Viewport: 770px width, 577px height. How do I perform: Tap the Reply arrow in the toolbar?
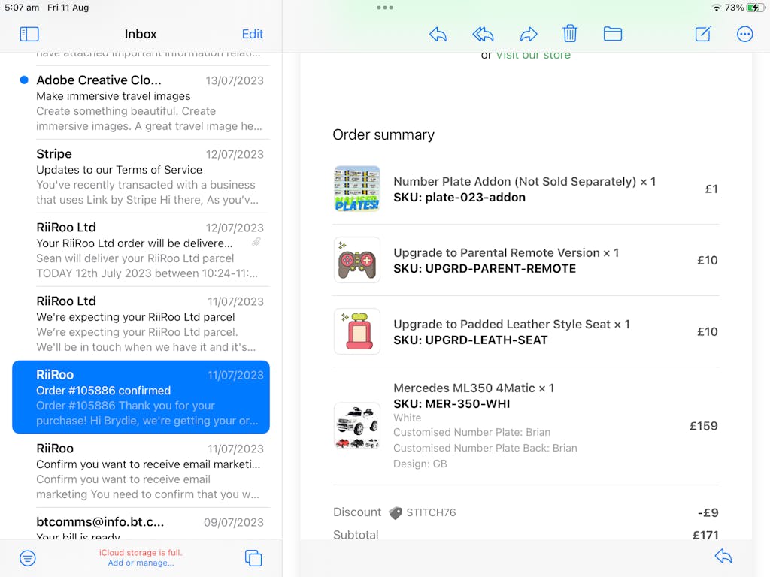[438, 34]
